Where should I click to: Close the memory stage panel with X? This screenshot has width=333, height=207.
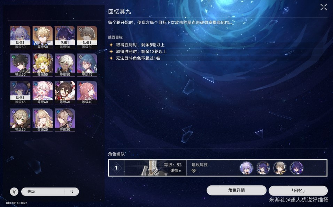pos(324,7)
